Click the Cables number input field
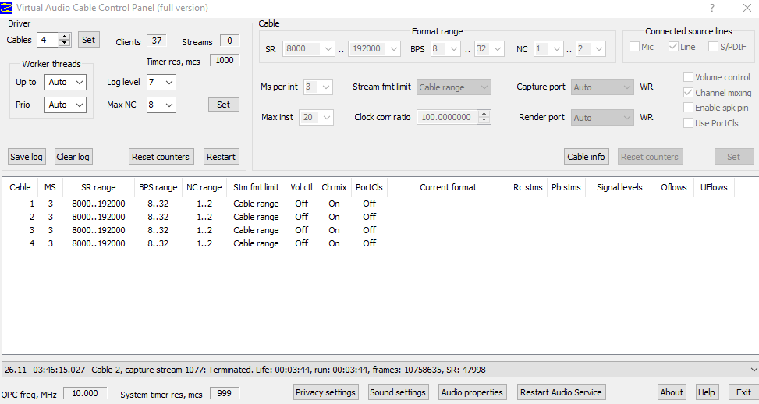This screenshot has width=759, height=404. point(48,40)
